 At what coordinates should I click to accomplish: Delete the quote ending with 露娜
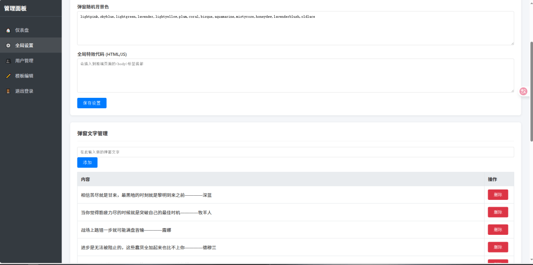(498, 230)
